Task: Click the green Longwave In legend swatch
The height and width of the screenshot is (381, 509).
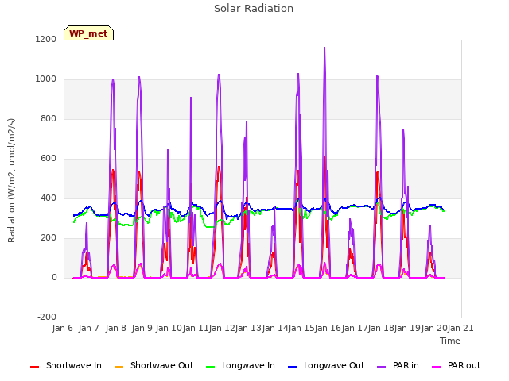Action: coord(210,367)
